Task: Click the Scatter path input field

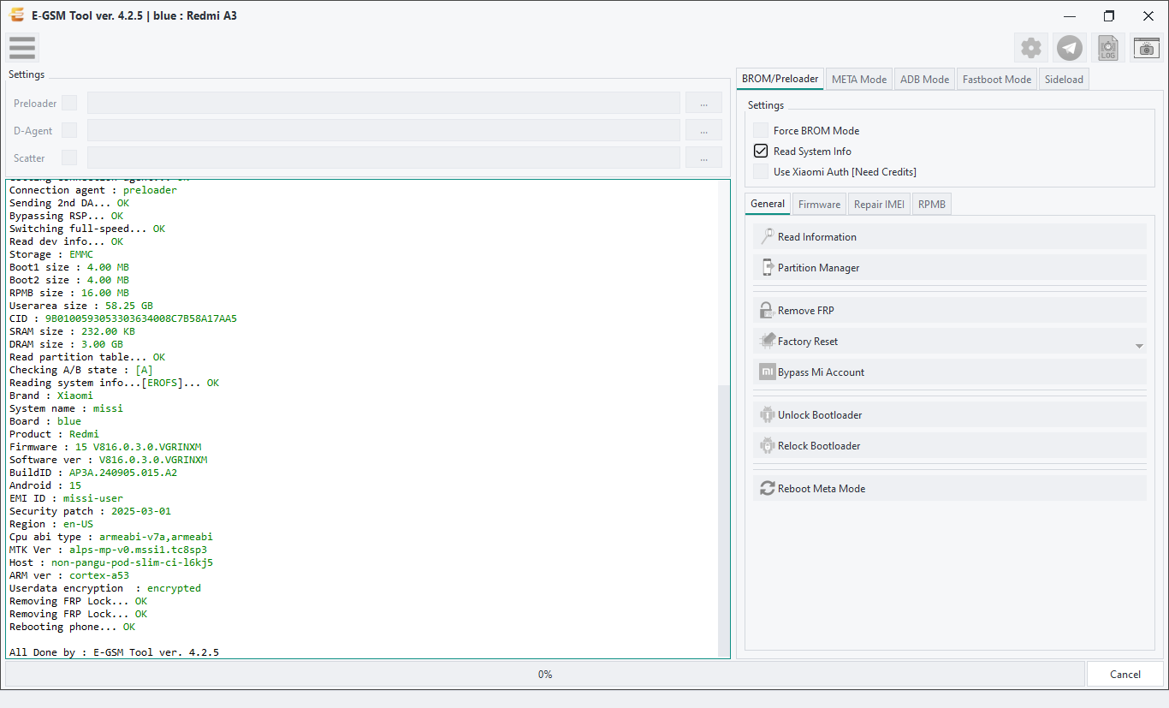Action: pyautogui.click(x=383, y=158)
